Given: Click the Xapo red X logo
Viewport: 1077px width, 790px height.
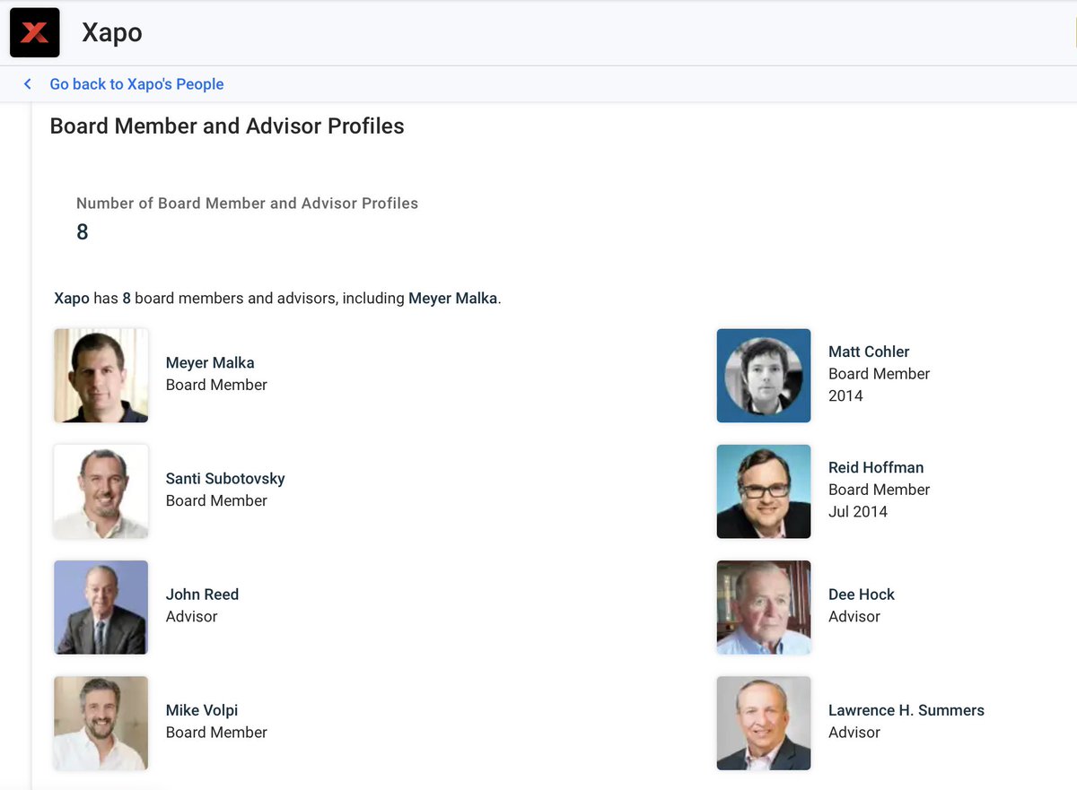Looking at the screenshot, I should tap(35, 33).
